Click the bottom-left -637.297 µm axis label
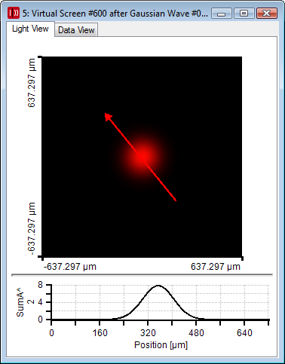This screenshot has height=364, width=285. (x=70, y=267)
